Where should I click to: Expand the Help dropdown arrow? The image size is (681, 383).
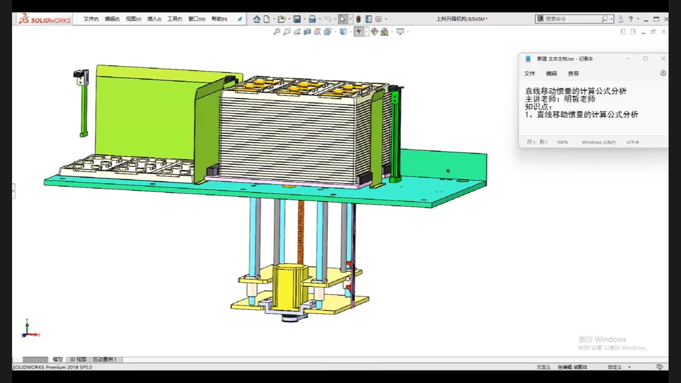638,19
